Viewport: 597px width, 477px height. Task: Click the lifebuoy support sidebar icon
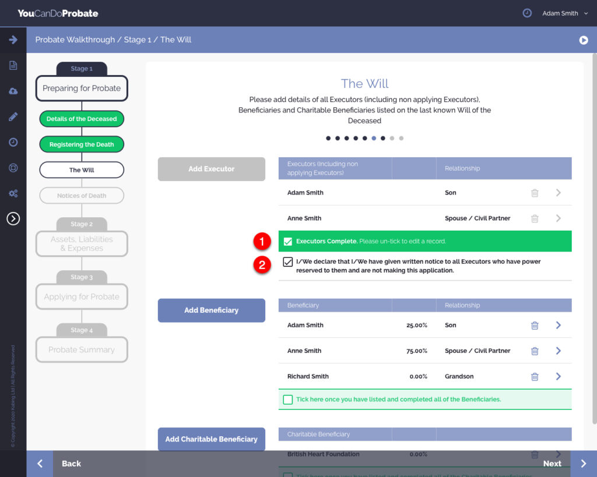13,168
